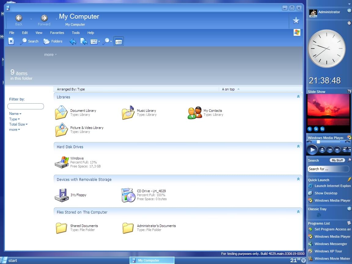Open the View menu
The image size is (352, 264).
[x=39, y=33]
